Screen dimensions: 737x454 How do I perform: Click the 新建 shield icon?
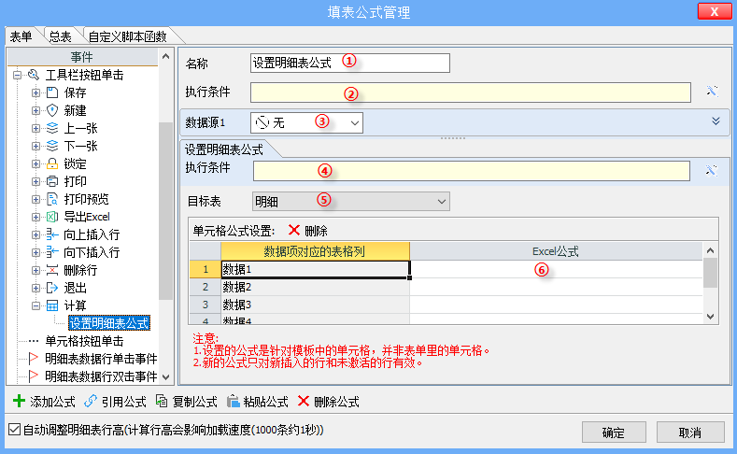pyautogui.click(x=52, y=110)
